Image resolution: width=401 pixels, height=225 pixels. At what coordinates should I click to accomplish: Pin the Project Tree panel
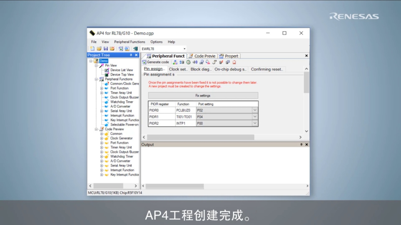[131, 55]
